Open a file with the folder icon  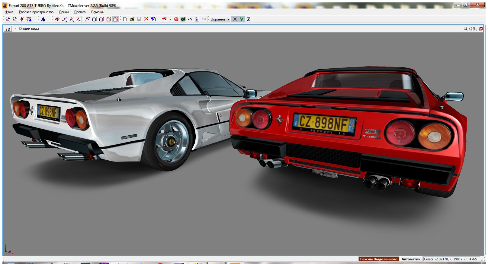click(x=132, y=19)
